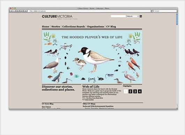Open the CV Blog menu item
The height and width of the screenshot is (135, 185).
[x=111, y=26]
